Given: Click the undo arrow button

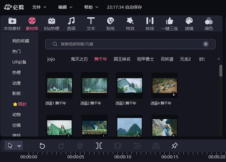Looking at the screenshot, I should 42,146.
